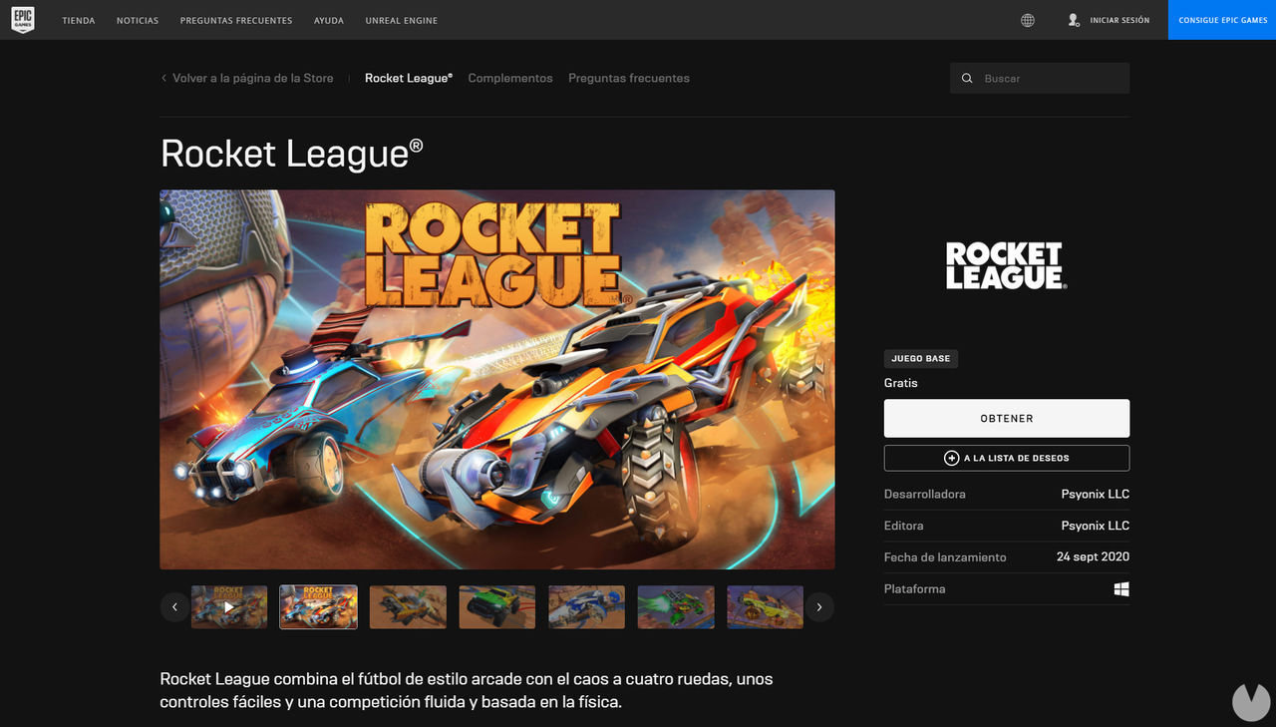Select the Rocket League® tab
The width and height of the screenshot is (1276, 727).
coord(409,78)
